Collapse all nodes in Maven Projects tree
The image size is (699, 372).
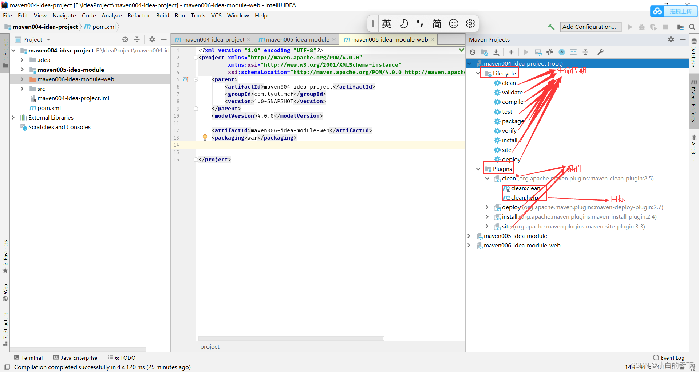[x=585, y=52]
